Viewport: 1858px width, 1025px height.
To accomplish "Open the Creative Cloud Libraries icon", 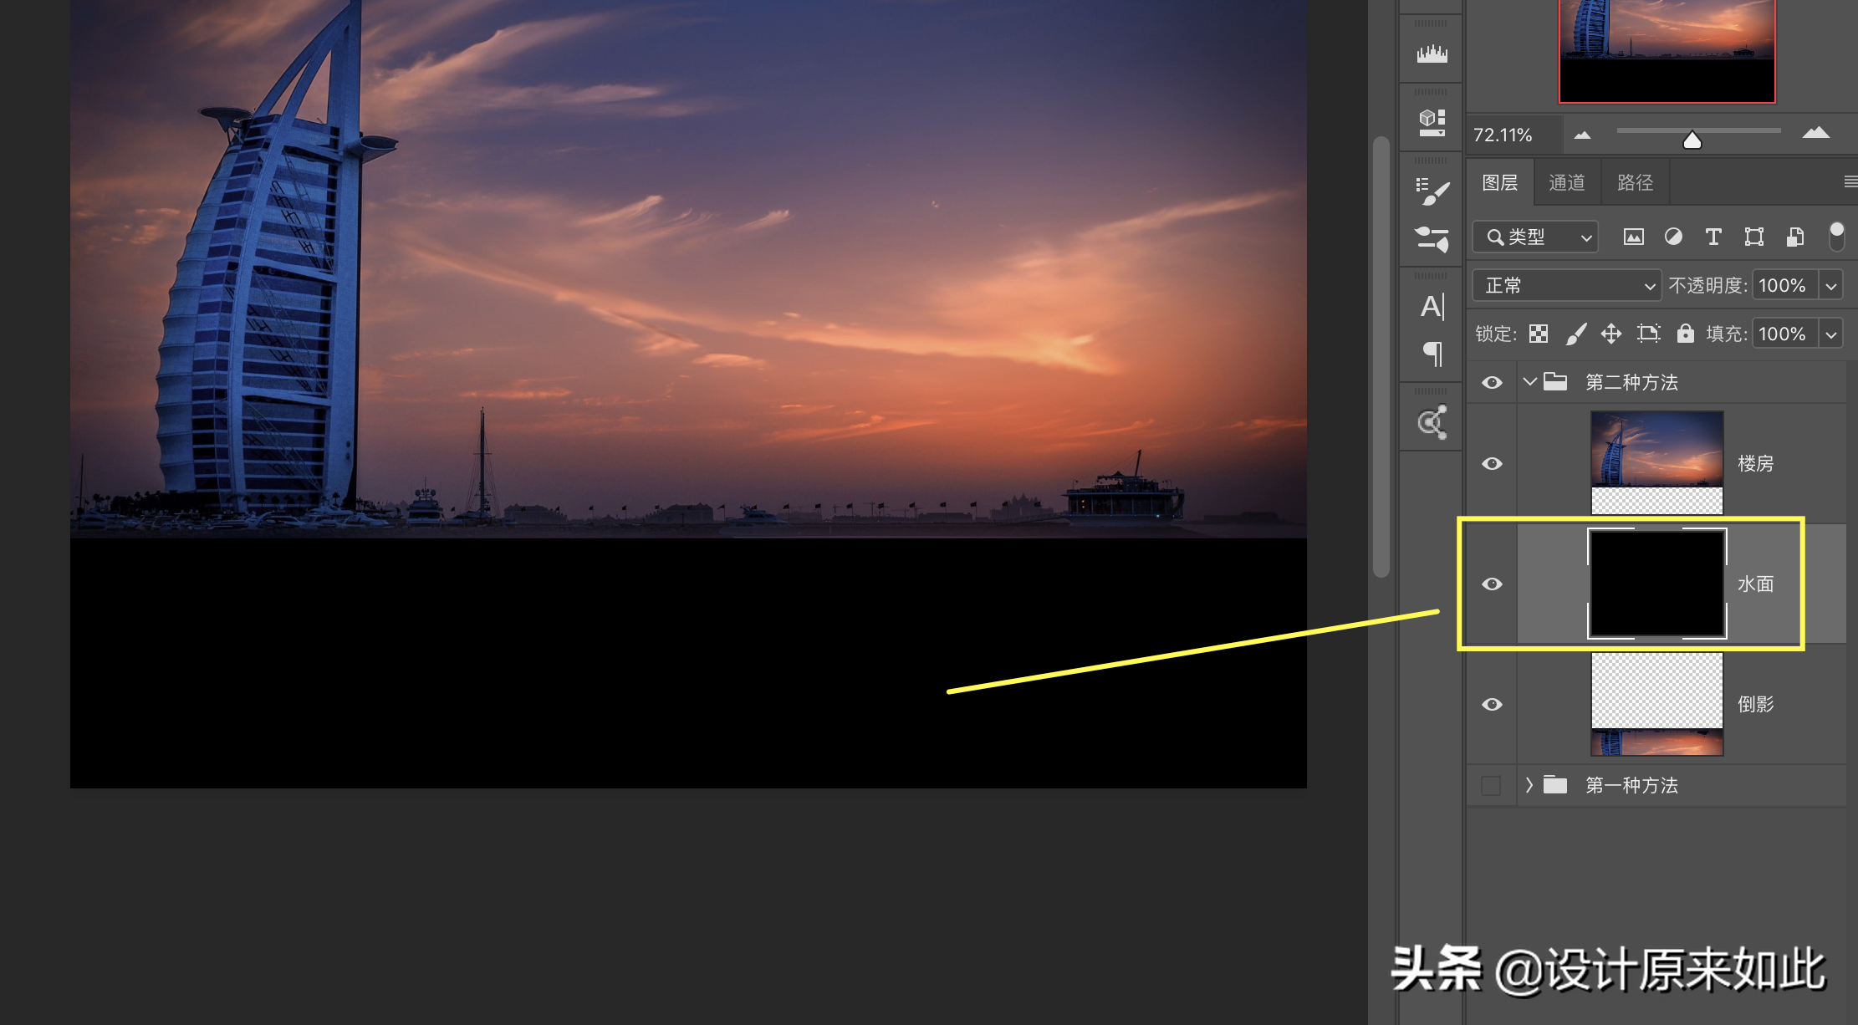I will [1432, 422].
